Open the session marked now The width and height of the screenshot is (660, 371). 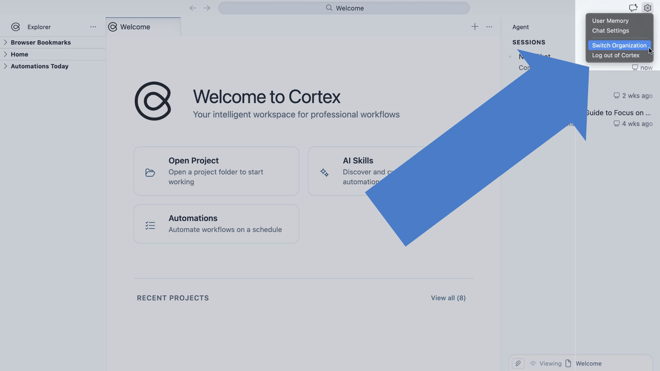pos(580,62)
